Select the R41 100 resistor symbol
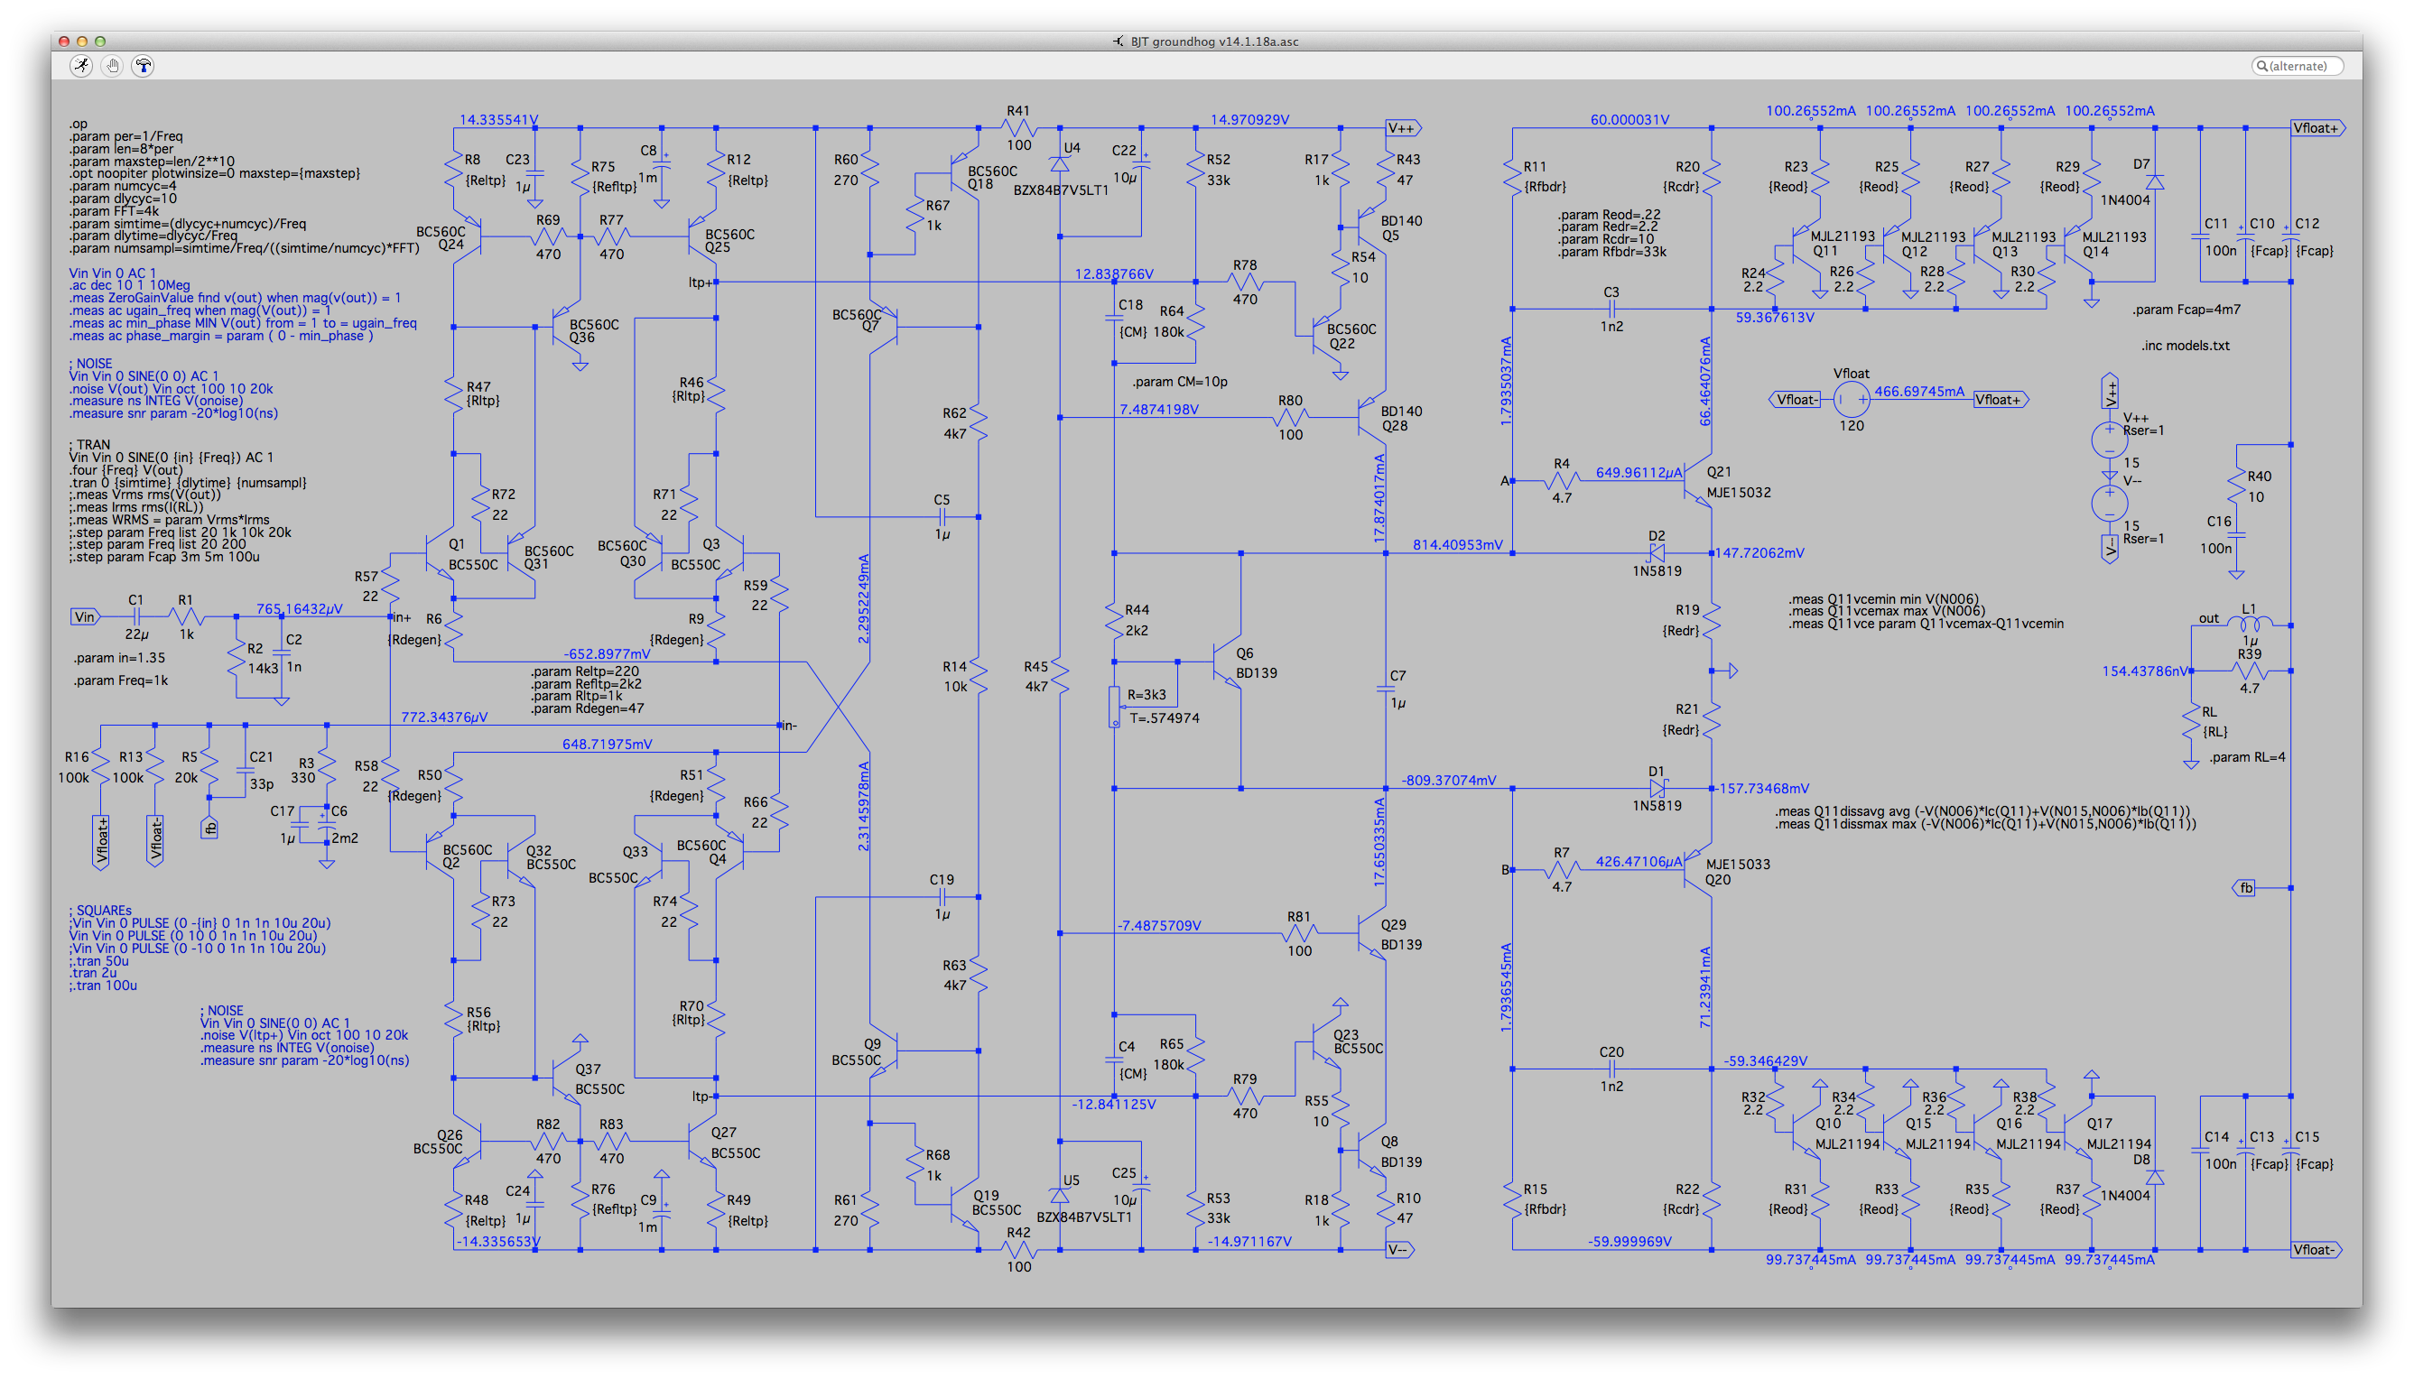 pos(1019,128)
